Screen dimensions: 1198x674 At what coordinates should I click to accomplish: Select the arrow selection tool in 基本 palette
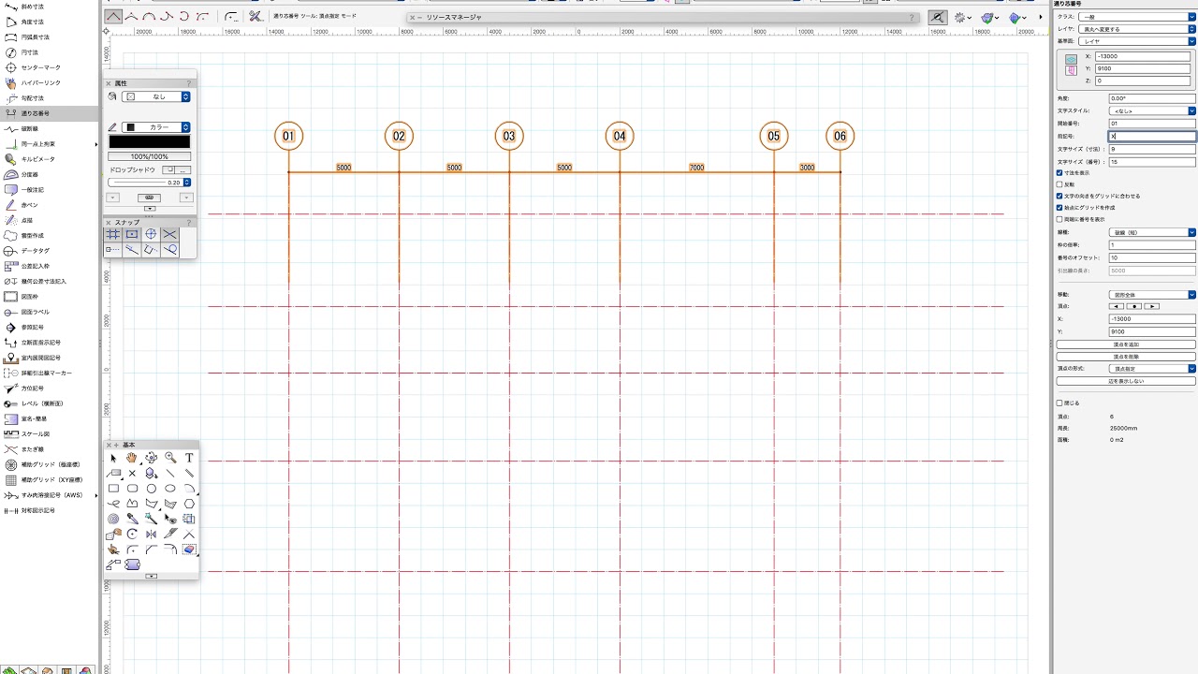coord(113,458)
